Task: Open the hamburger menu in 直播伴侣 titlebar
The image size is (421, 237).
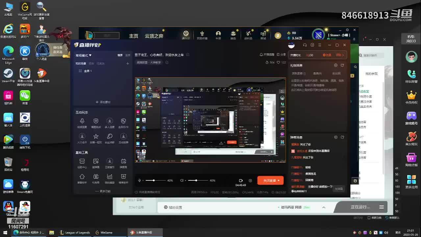Action: point(320,45)
